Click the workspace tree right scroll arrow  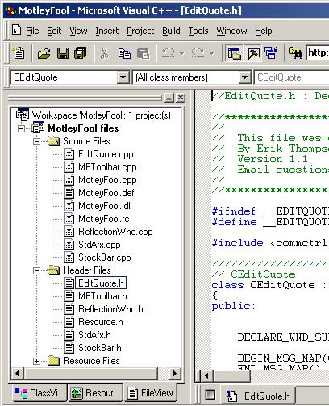coord(175,374)
